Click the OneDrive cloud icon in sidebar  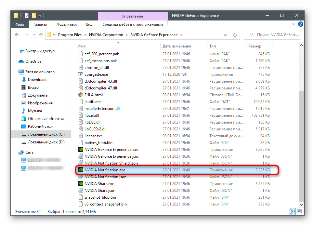click(21, 61)
